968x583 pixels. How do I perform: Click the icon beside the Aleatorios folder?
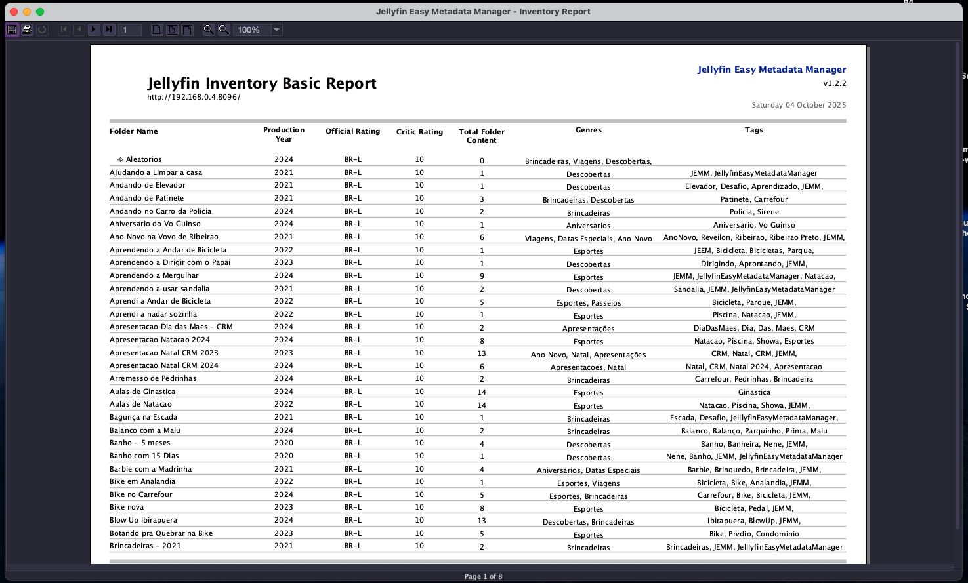coord(120,159)
